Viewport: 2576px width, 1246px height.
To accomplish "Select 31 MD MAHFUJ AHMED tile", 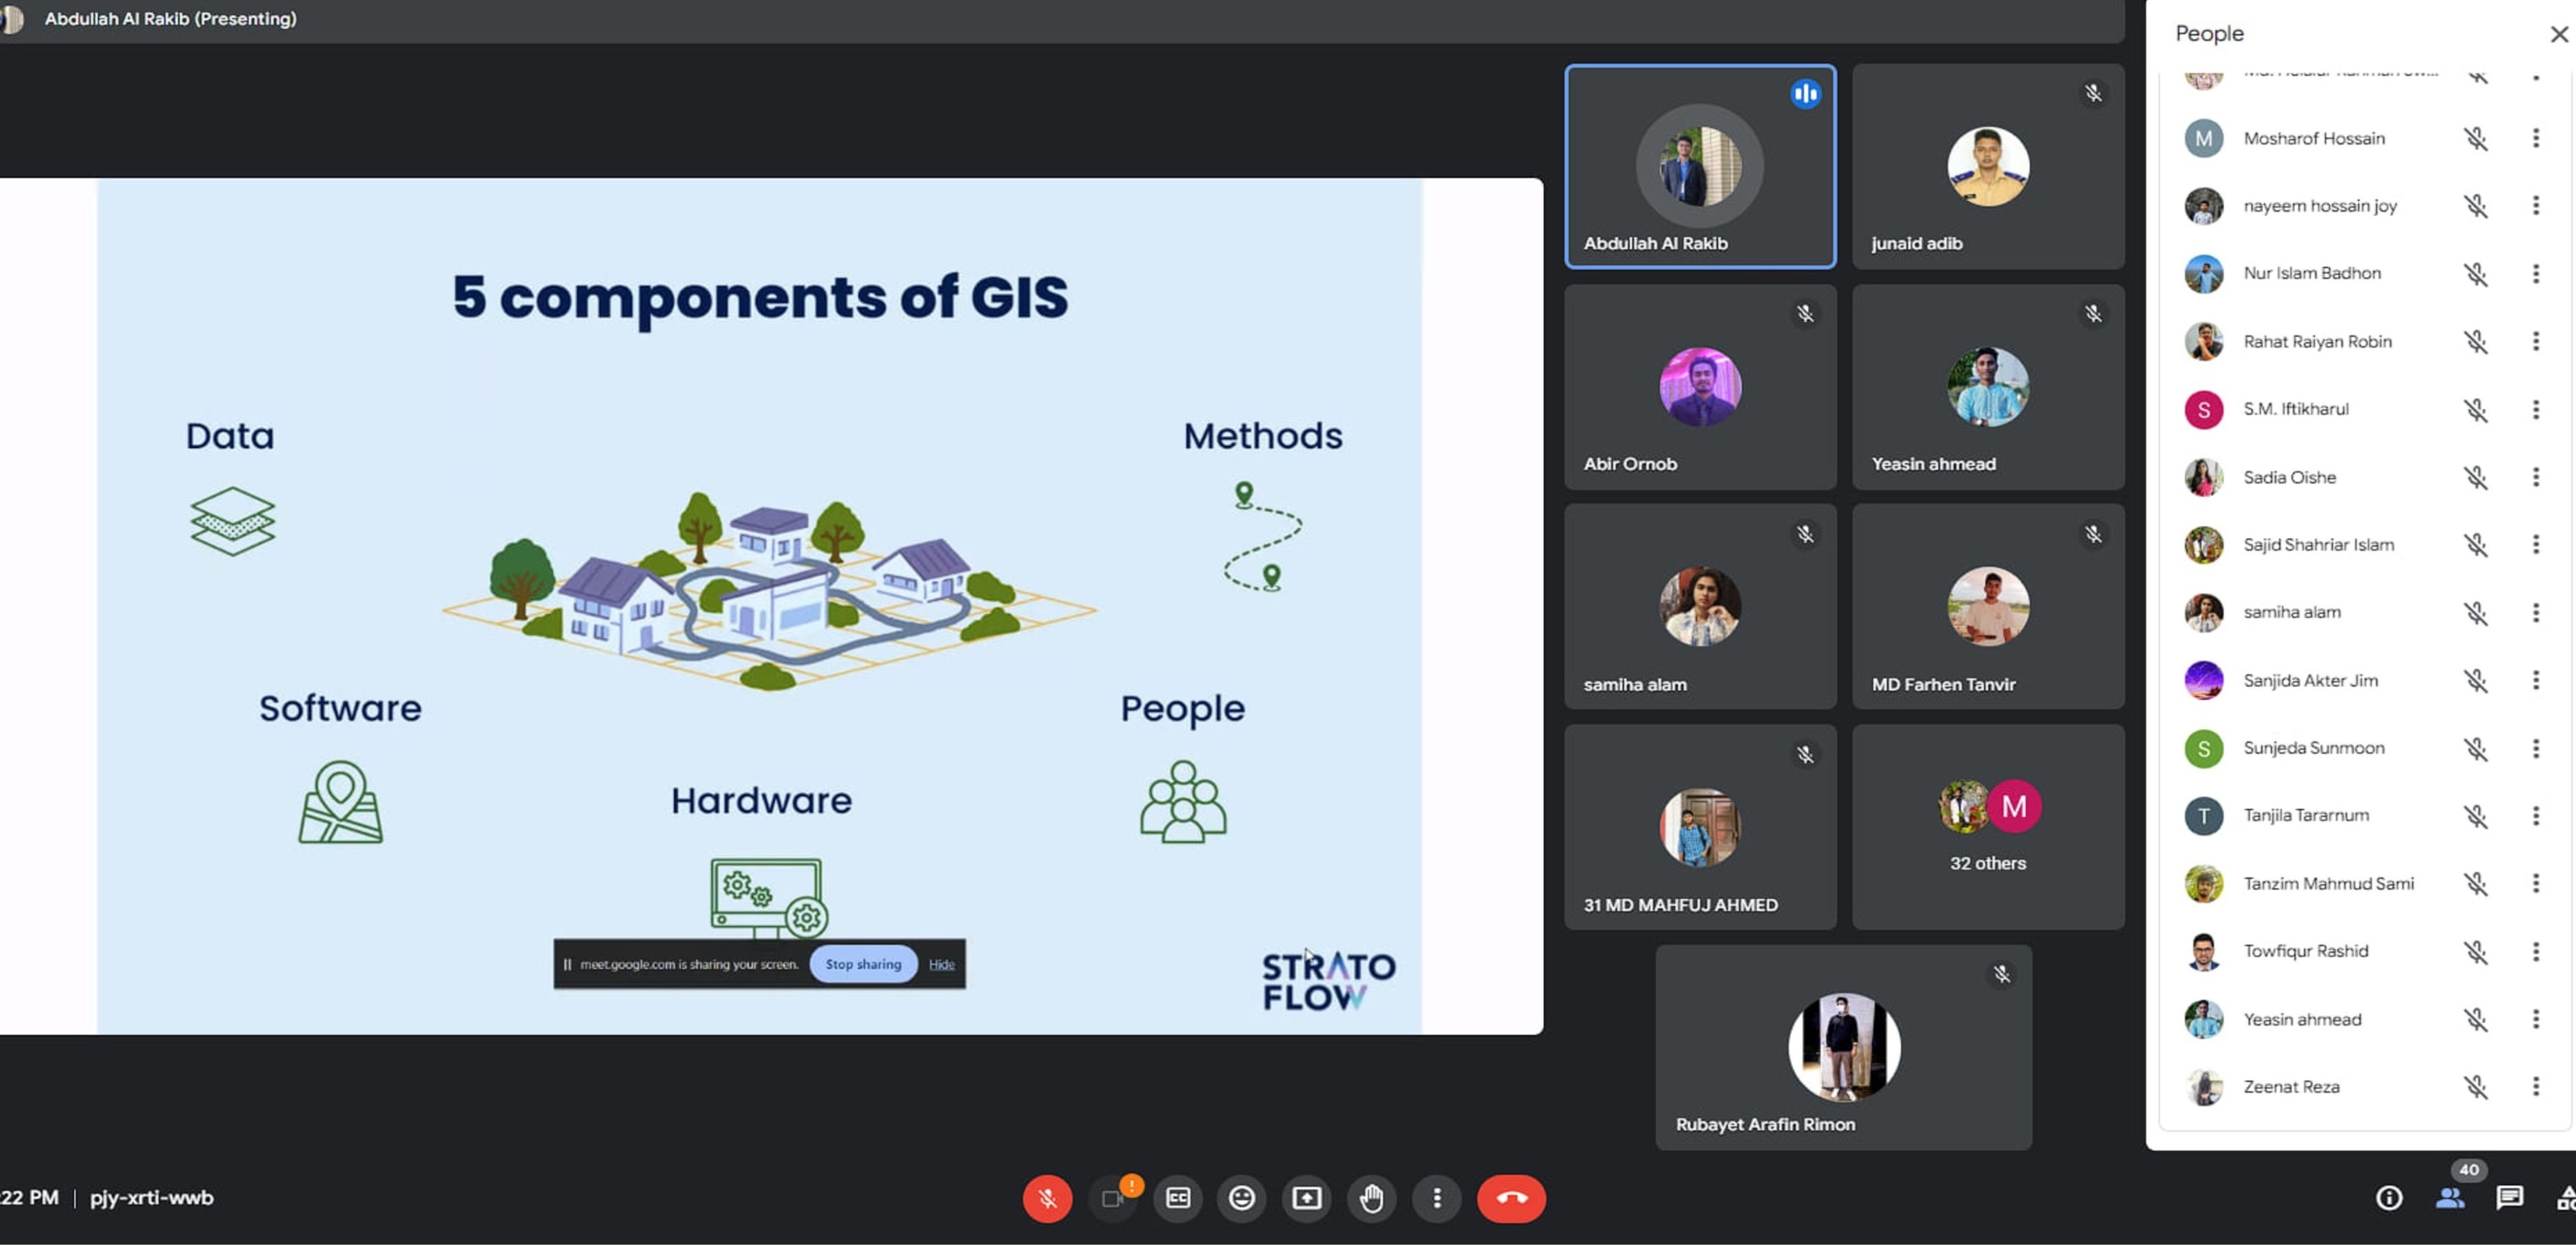I will point(1700,827).
